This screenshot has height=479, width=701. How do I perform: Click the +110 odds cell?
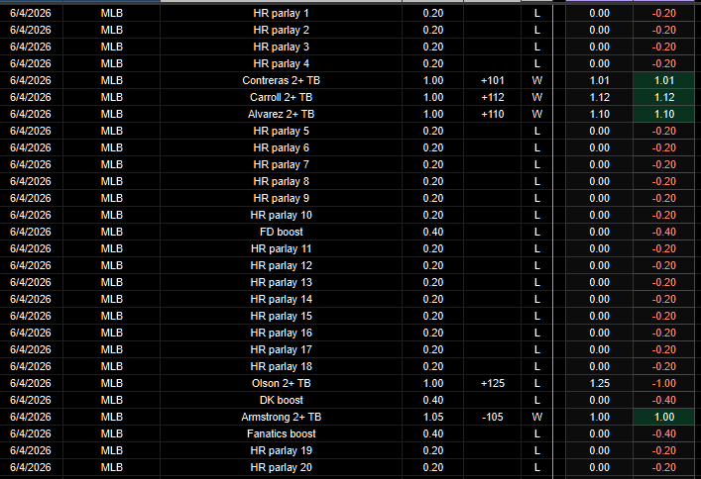tap(492, 114)
